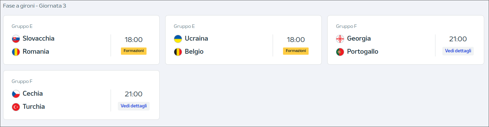Click the Belgio flag icon
The width and height of the screenshot is (489, 127).
(178, 52)
